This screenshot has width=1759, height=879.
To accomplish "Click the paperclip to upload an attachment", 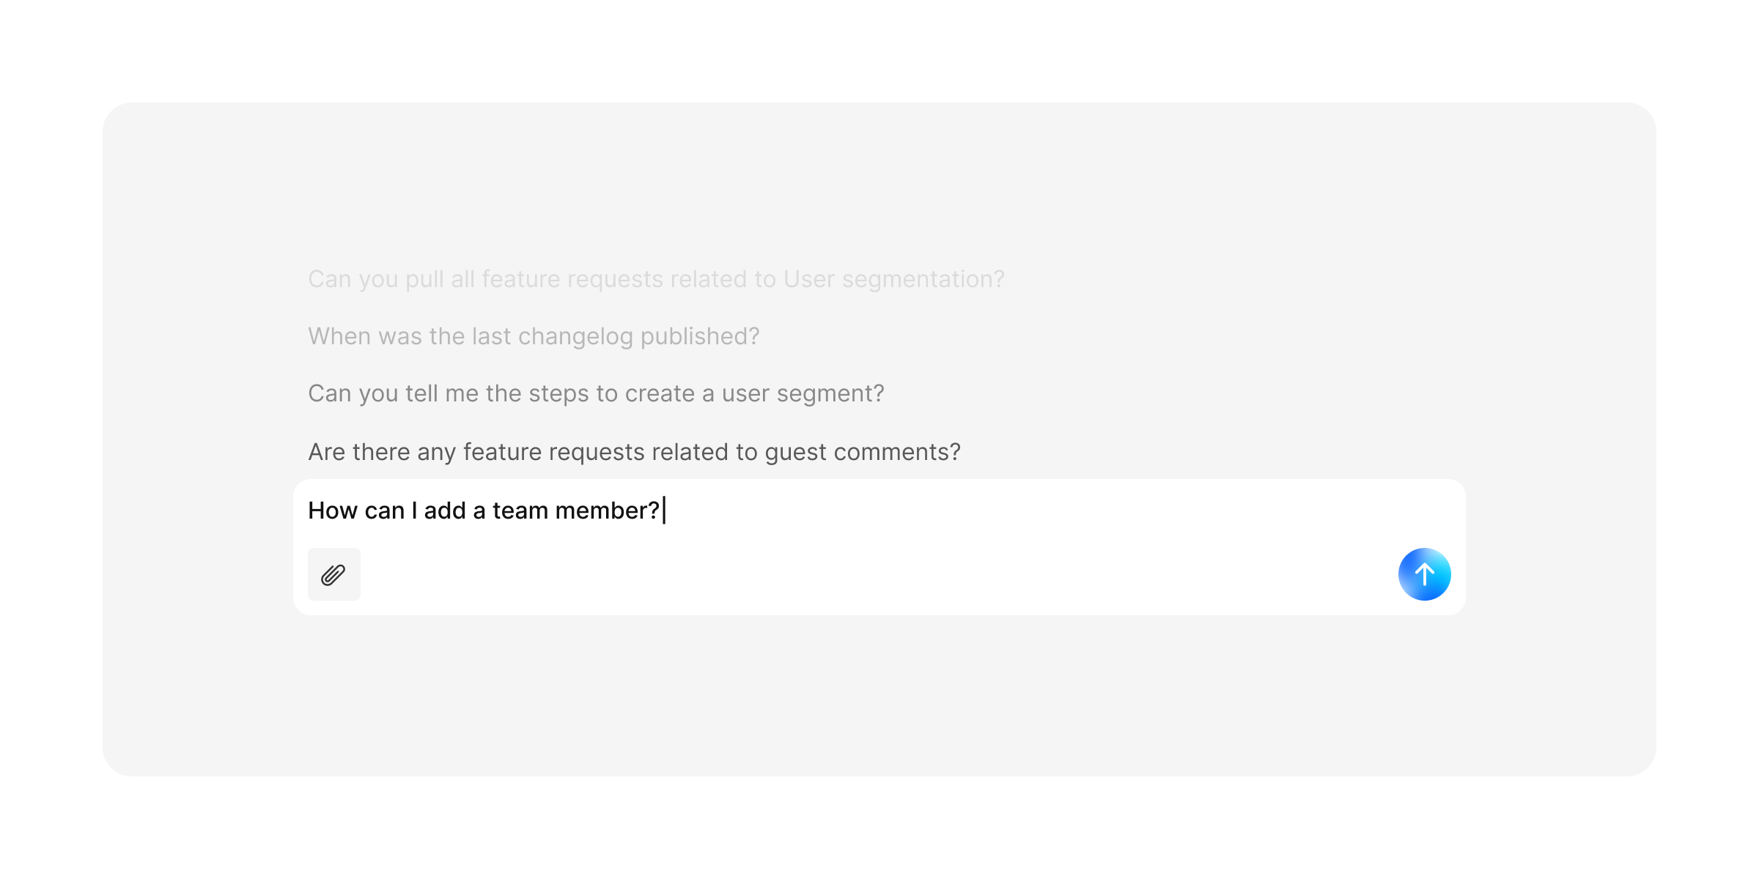I will point(333,574).
